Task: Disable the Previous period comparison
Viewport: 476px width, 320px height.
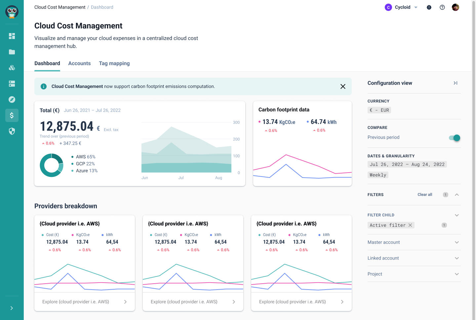Action: [454, 138]
